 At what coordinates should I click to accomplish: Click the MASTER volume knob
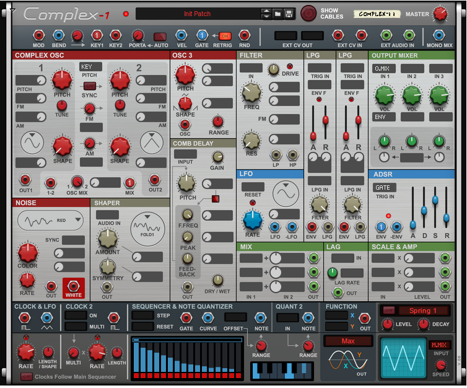440,14
